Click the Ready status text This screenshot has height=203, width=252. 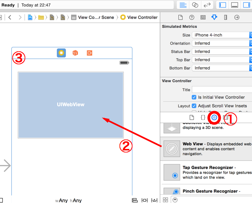tap(8, 5)
